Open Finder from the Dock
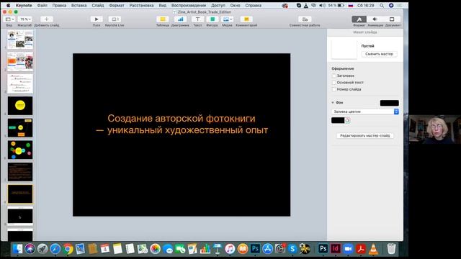461x259 pixels. click(17, 249)
